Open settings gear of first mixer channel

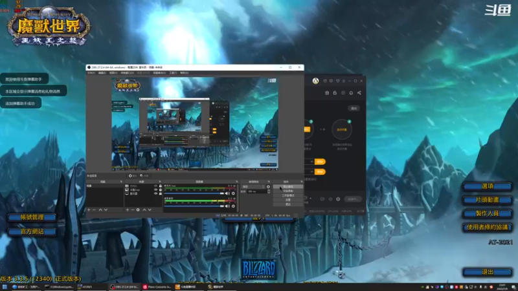pyautogui.click(x=233, y=193)
